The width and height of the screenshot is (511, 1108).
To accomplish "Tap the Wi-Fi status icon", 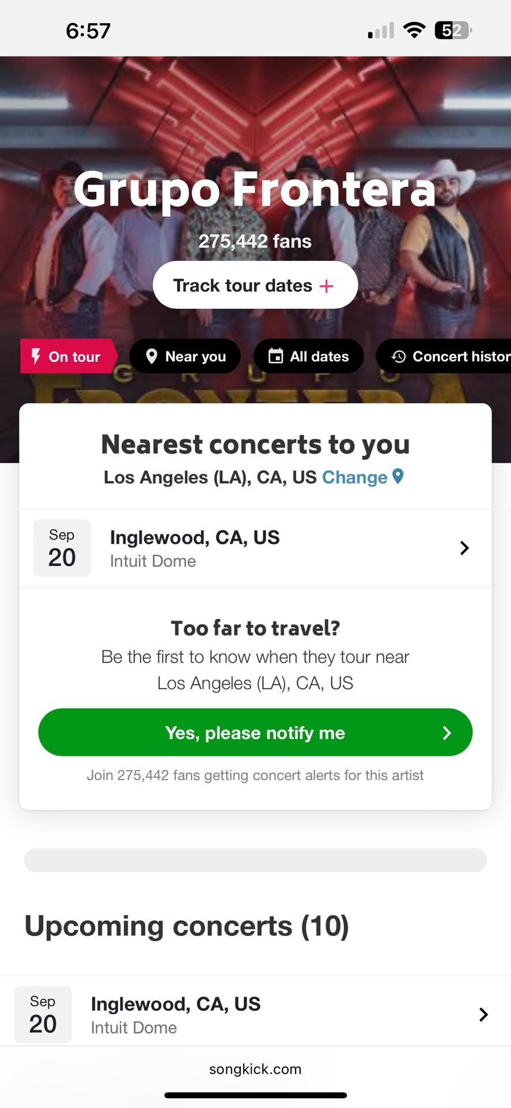I will 414,30.
